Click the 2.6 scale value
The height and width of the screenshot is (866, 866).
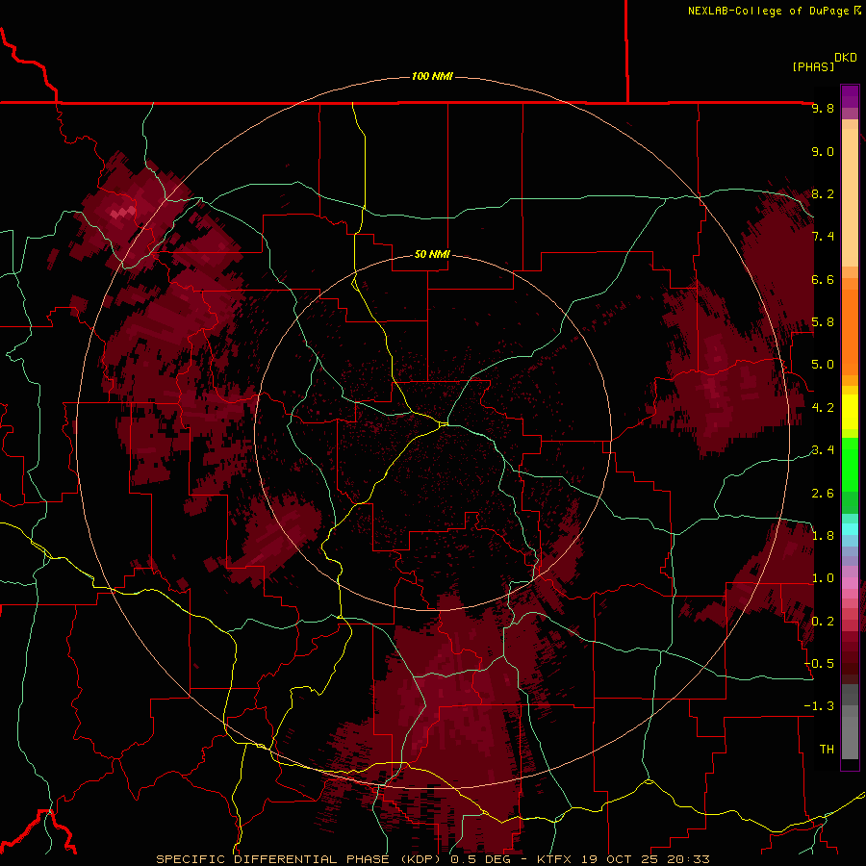pyautogui.click(x=823, y=494)
